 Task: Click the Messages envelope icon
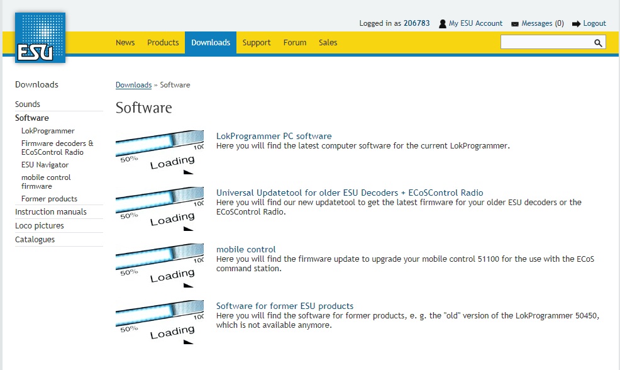point(515,24)
